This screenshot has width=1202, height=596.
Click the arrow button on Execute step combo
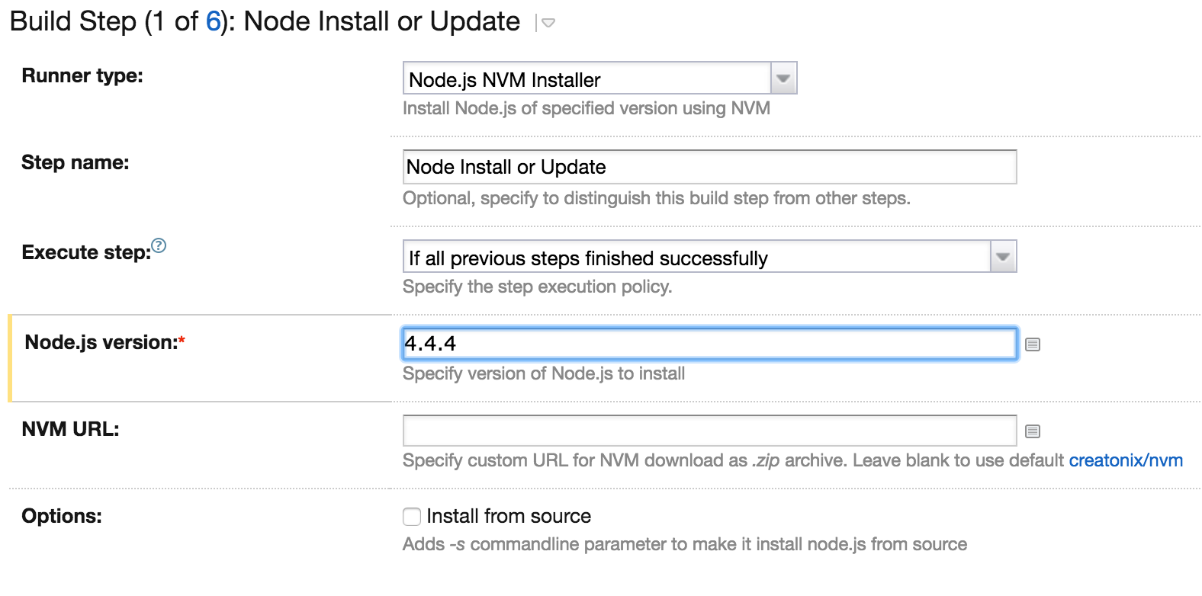coord(1003,258)
